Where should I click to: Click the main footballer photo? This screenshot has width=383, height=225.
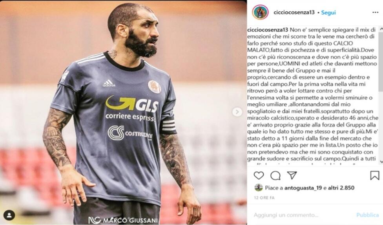pos(123,113)
